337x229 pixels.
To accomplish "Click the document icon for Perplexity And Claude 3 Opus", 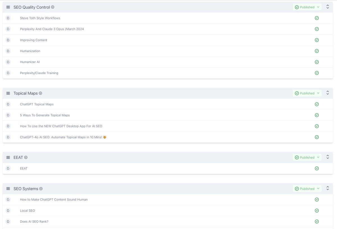I will point(8,29).
